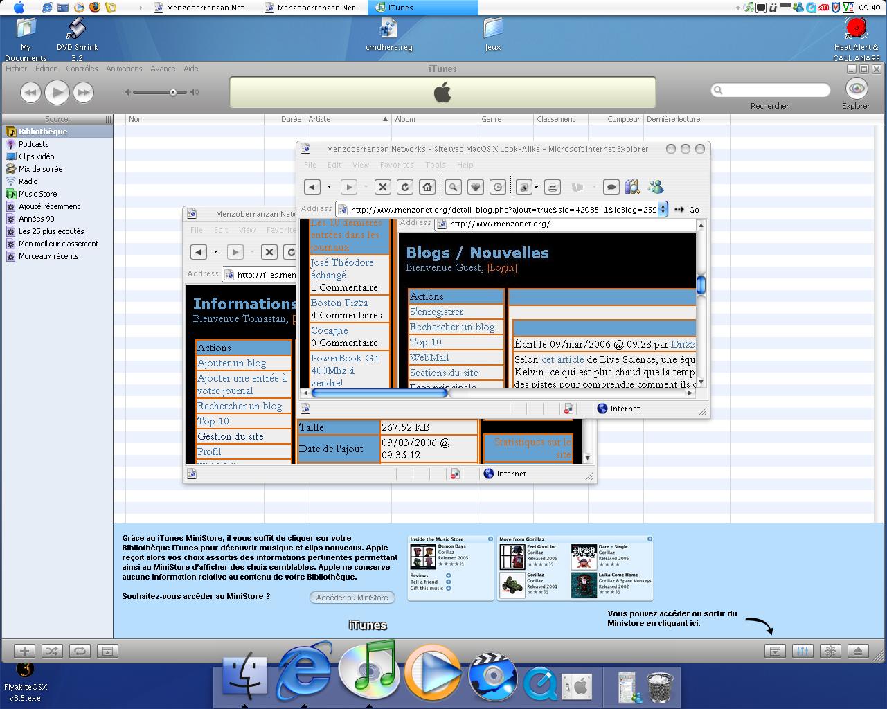Click the front IE Go button
Image resolution: width=887 pixels, height=709 pixels.
(688, 209)
